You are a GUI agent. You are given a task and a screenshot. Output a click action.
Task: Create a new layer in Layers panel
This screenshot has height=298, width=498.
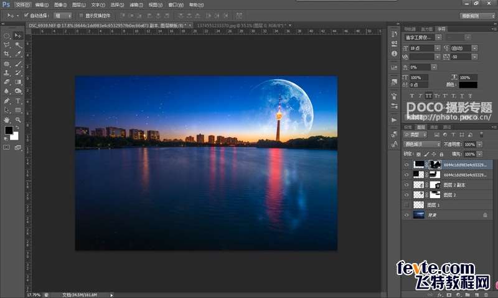tap(477, 295)
